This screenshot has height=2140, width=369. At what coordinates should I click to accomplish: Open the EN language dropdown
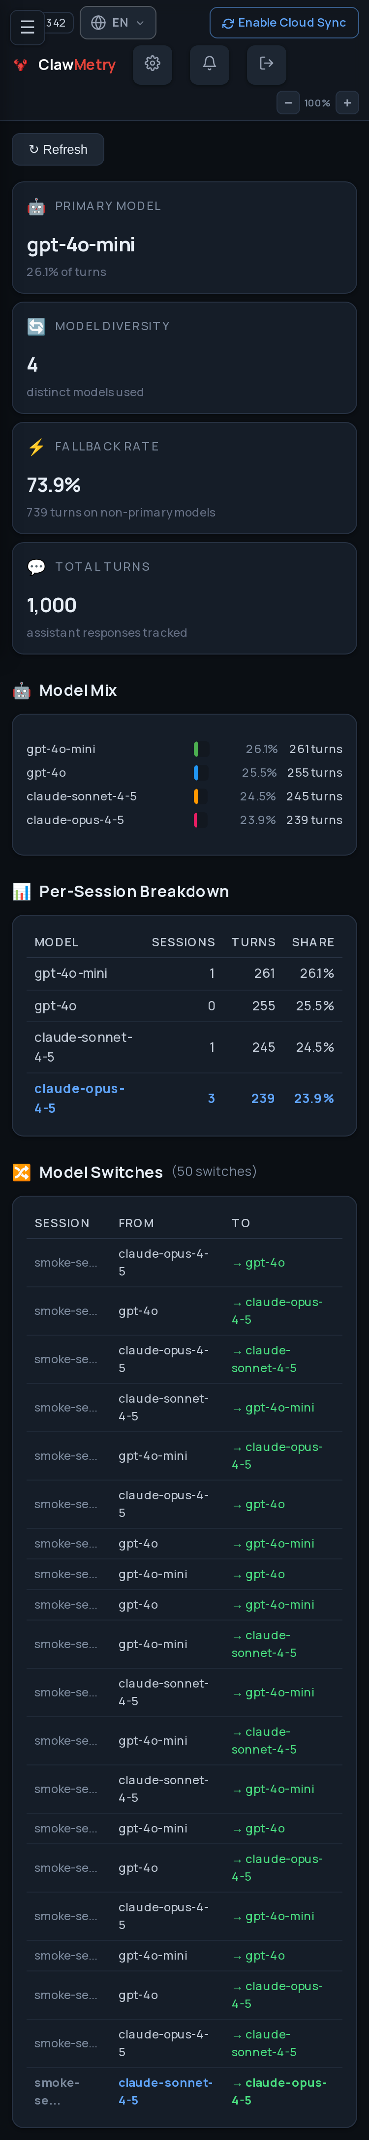coord(118,23)
